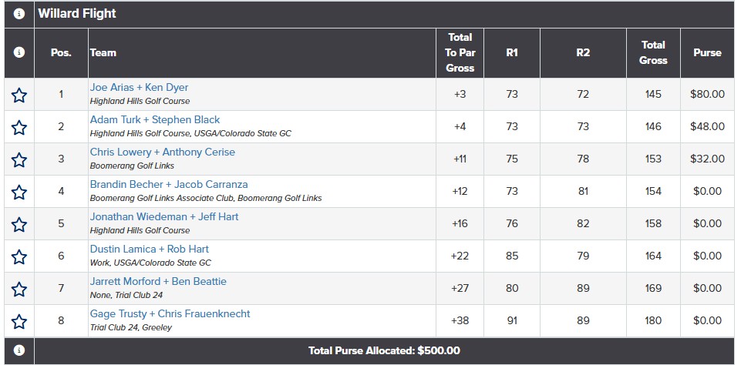The image size is (741, 365).
Task: Star the Dustin Lamica + Rob Hart row
Action: 19,257
